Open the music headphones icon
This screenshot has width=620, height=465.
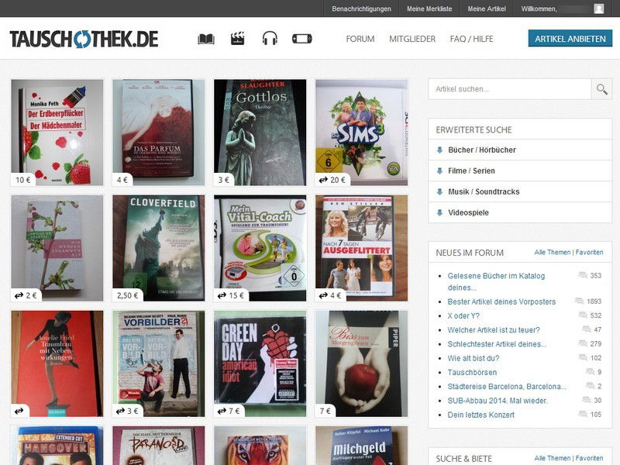tap(270, 39)
